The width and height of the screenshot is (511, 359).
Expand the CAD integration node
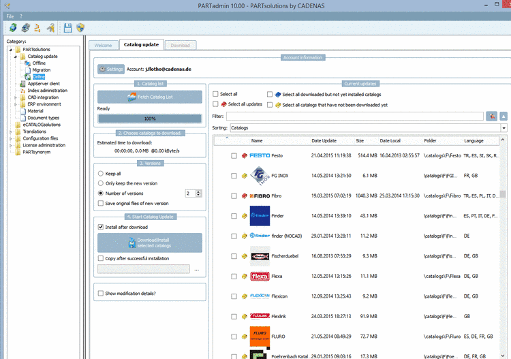[15, 97]
